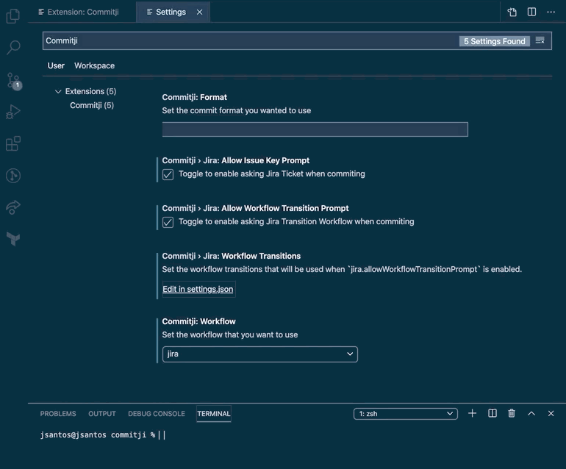Click the Commitji Format text input
566x469 pixels.
pyautogui.click(x=315, y=129)
